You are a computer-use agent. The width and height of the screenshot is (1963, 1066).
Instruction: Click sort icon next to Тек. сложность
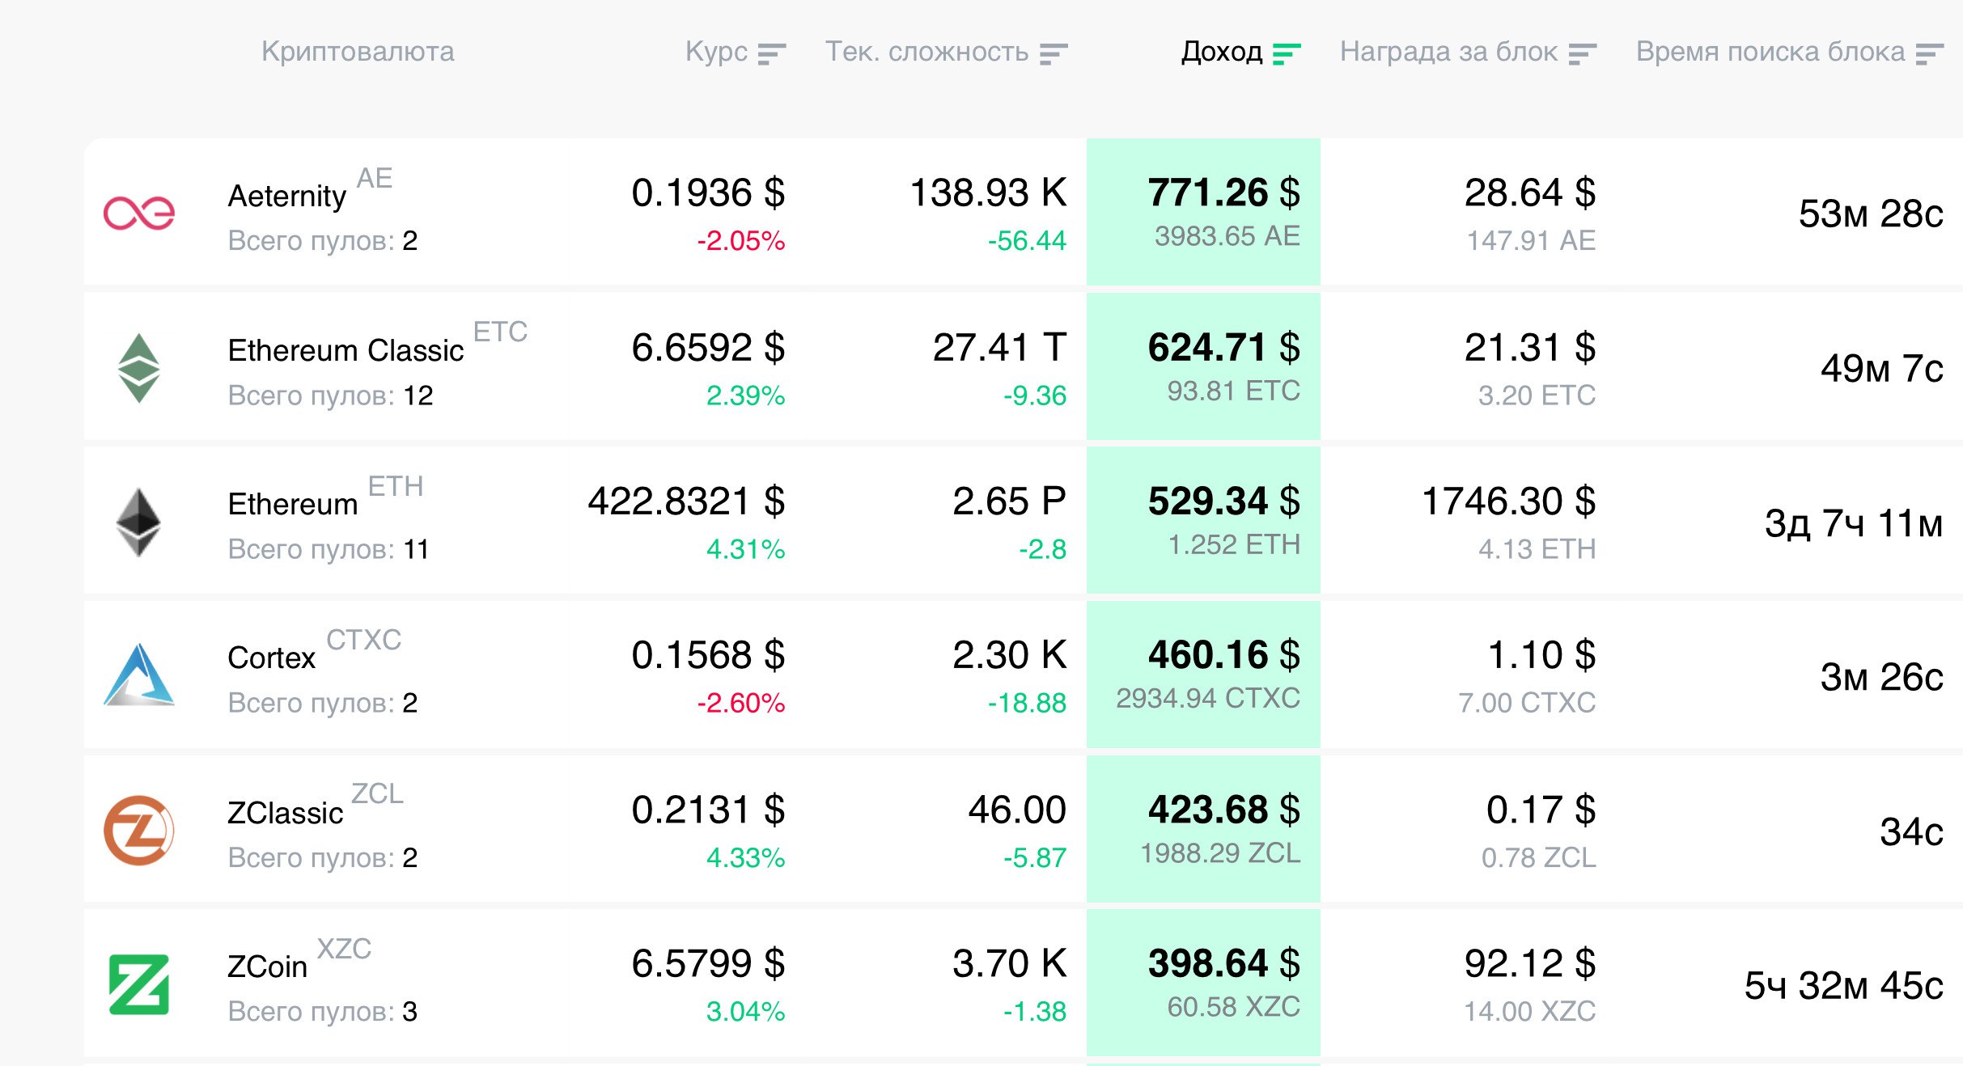1054,54
